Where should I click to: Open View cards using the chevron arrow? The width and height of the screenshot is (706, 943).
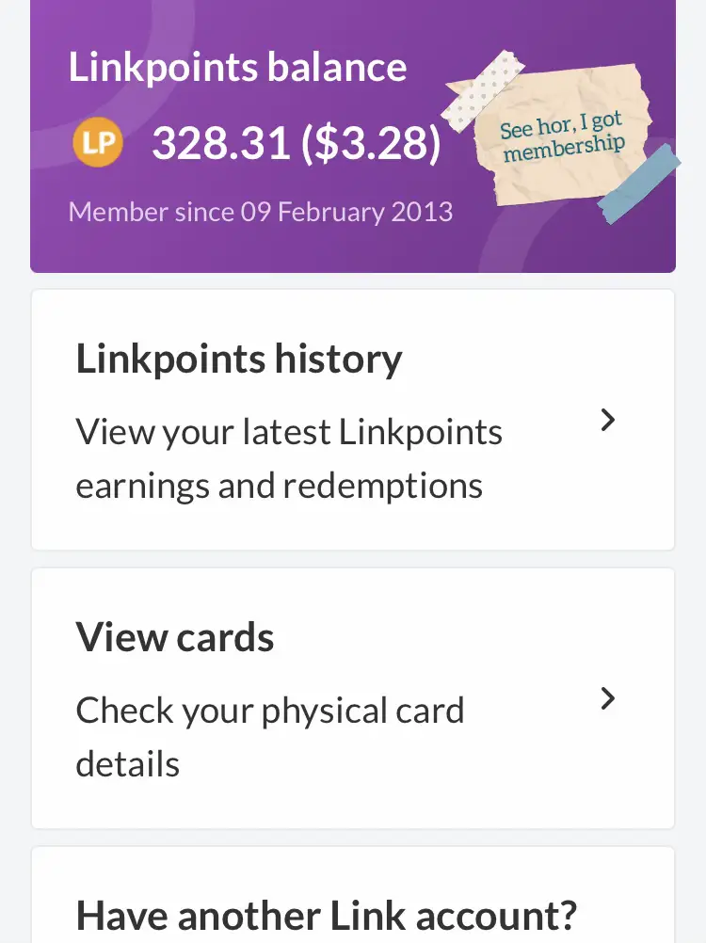[x=608, y=698]
